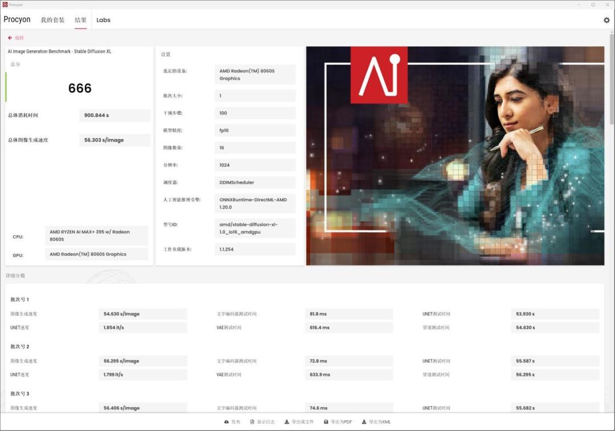
Task: Click the text encoder time '74.6 ms'
Action: [x=349, y=408]
